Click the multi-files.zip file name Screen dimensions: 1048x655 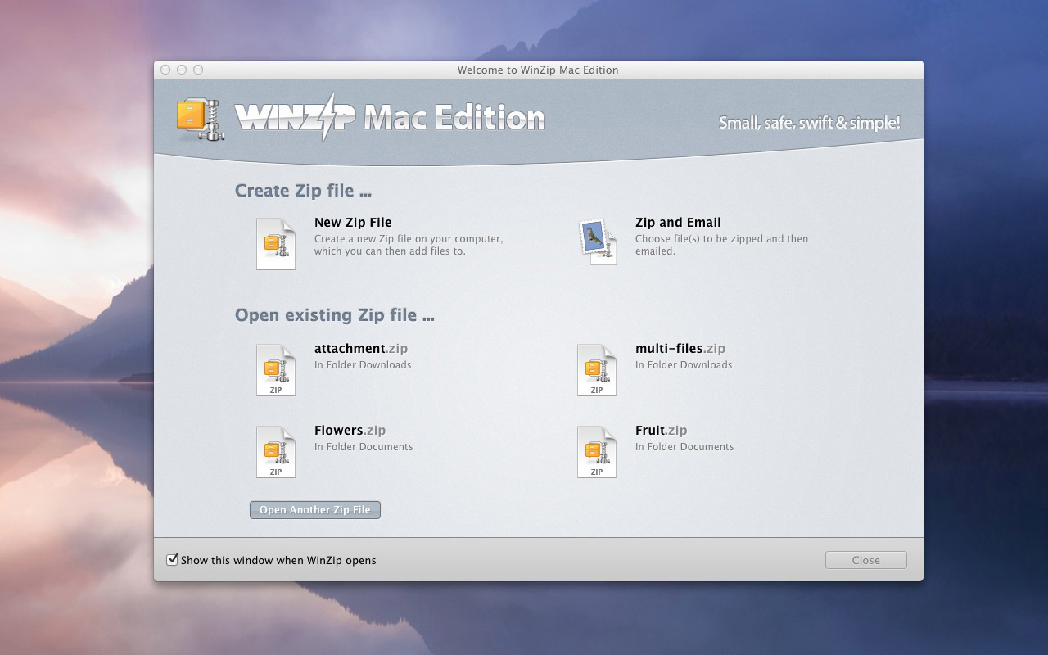[x=680, y=348]
